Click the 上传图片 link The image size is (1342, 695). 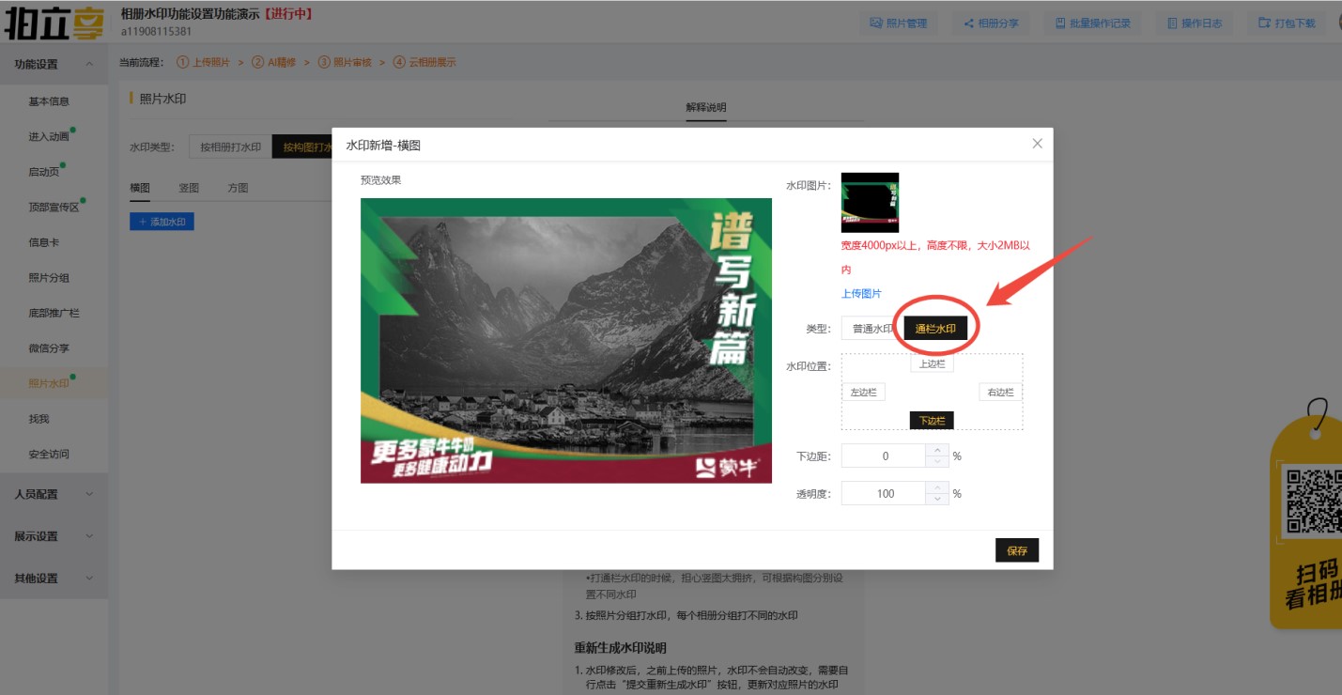(861, 294)
